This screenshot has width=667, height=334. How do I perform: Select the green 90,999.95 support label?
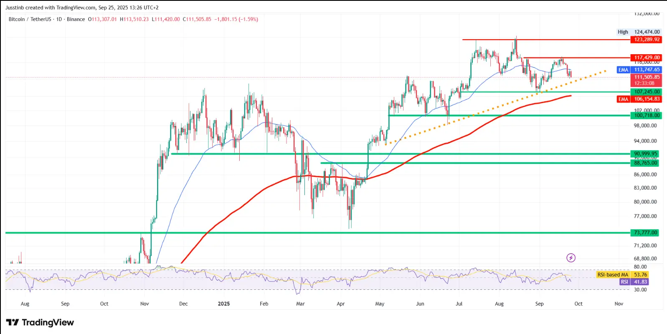(x=645, y=154)
